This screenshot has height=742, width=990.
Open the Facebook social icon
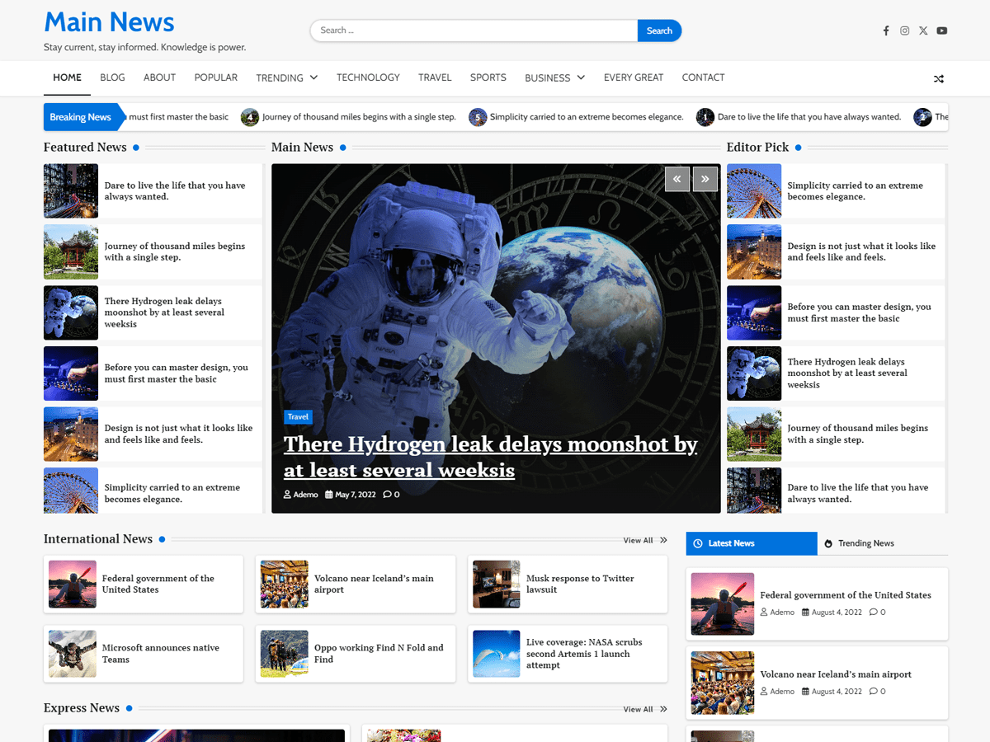tap(886, 31)
